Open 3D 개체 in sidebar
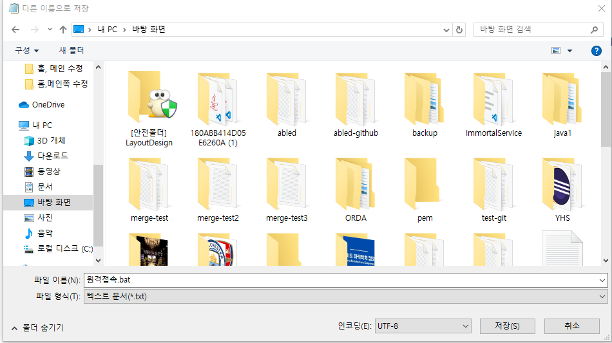Screen dimensions: 612x343 (45, 140)
